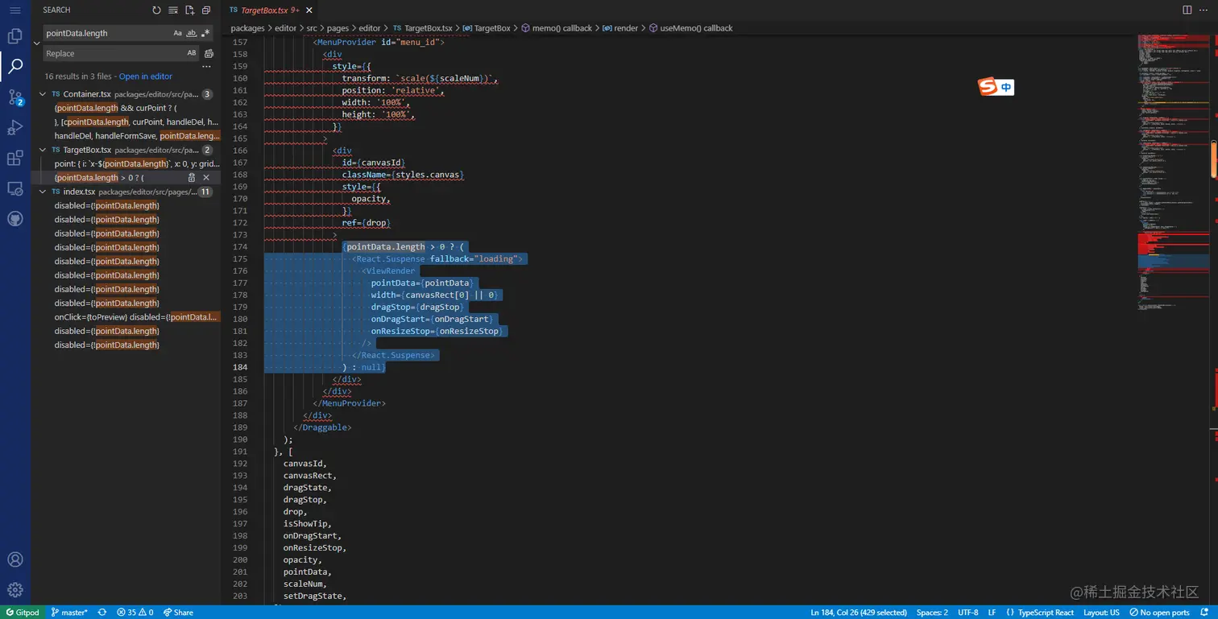Viewport: 1218px width, 619px height.
Task: Click 'useMemo() callback' breadcrumb
Action: [x=690, y=28]
